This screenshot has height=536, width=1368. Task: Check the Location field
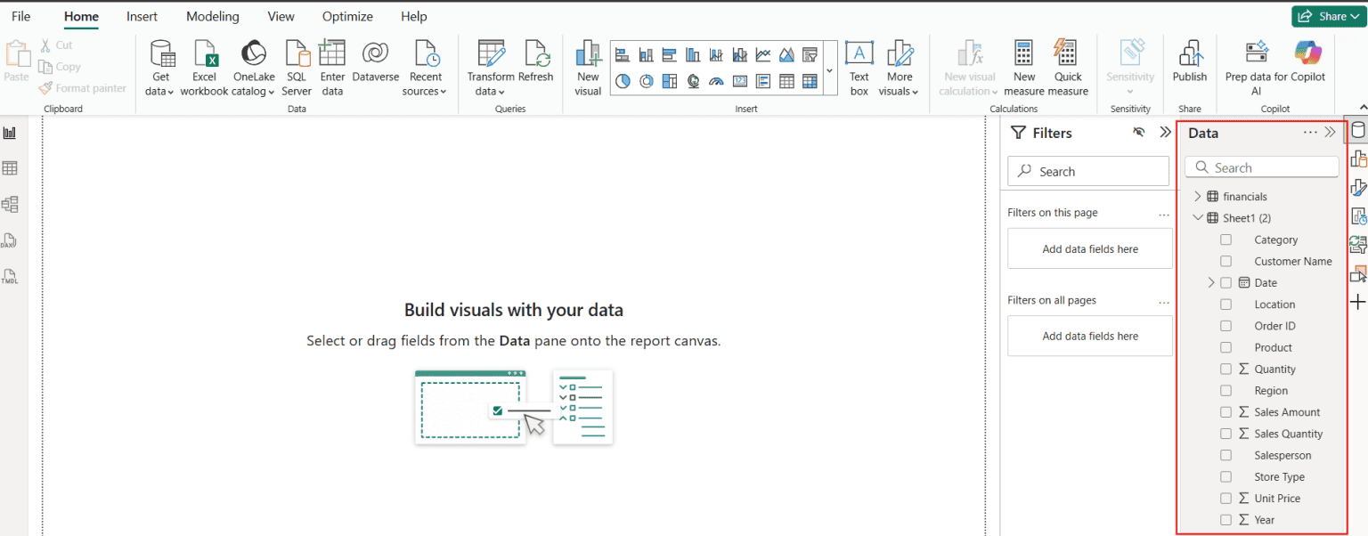(1226, 305)
